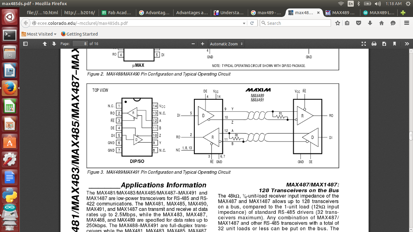The height and width of the screenshot is (232, 413).
Task: Open Wi-Fi network indicator menu
Action: tap(341, 4)
